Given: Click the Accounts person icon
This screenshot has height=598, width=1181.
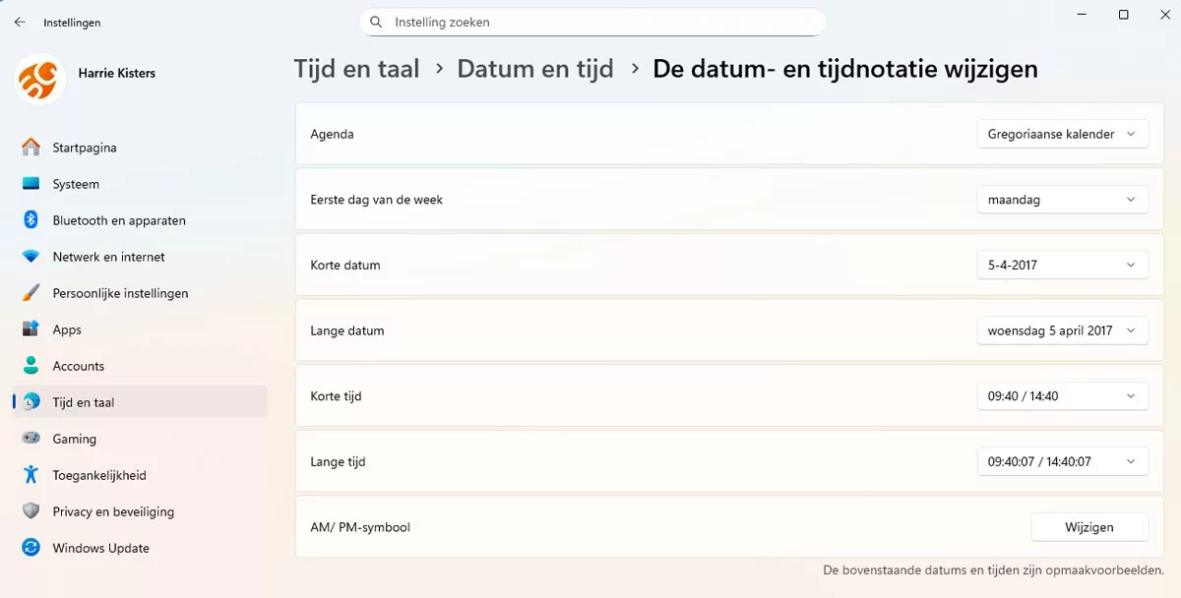Looking at the screenshot, I should (x=31, y=366).
